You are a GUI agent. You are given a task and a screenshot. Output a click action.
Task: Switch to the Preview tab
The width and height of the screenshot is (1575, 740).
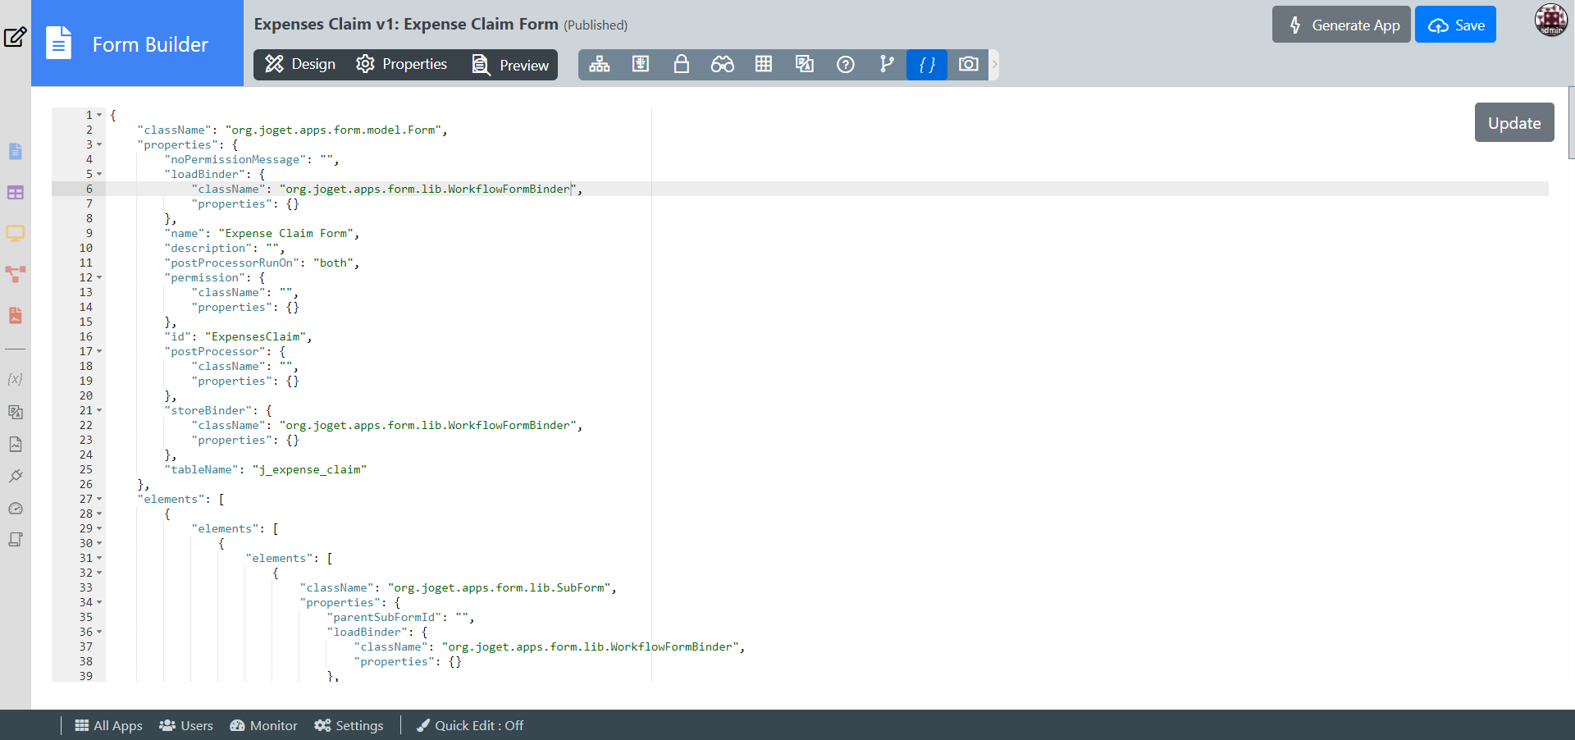[x=510, y=65]
